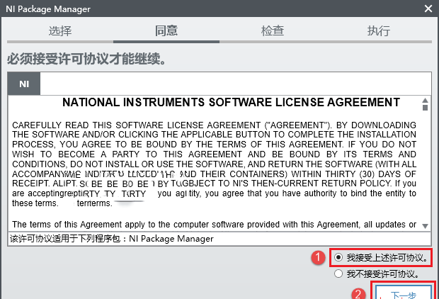The height and width of the screenshot is (299, 439).
Task: Click the 必须接受许可协议才能继续 heading
Action: 86,59
